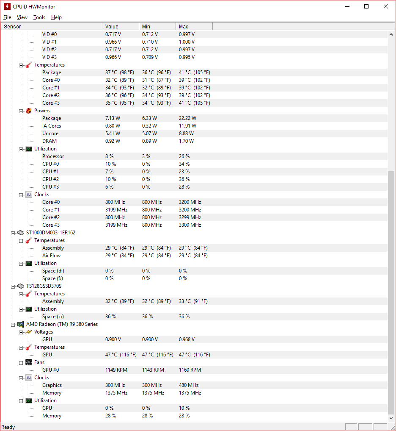This screenshot has height=431, width=396.
Task: Click the Ready status bar text
Action: (8, 427)
